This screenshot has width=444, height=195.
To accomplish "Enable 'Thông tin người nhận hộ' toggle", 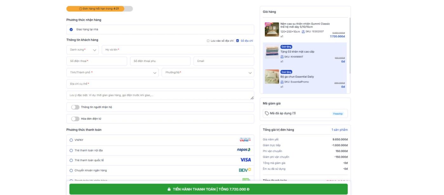I will tap(75, 107).
